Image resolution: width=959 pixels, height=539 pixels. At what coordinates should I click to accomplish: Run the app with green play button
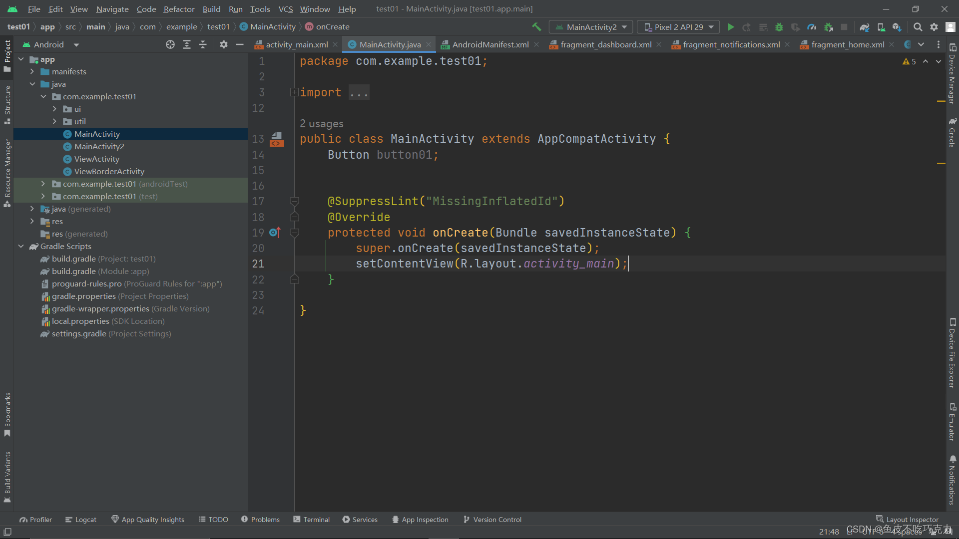[x=731, y=27]
